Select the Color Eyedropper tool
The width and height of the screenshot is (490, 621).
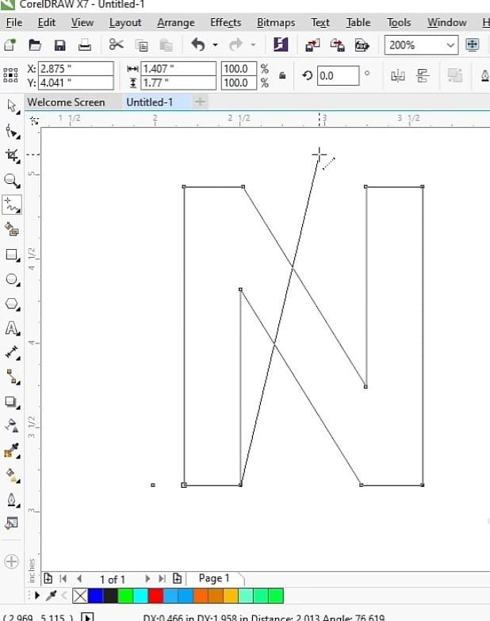click(x=12, y=450)
